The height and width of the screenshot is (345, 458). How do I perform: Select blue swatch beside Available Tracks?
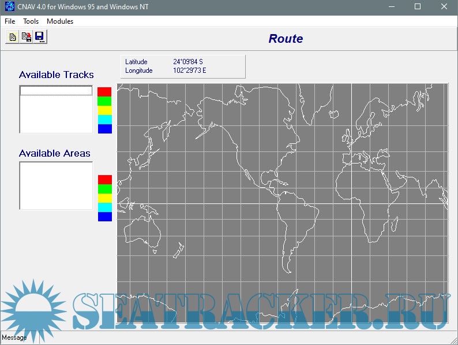click(104, 129)
